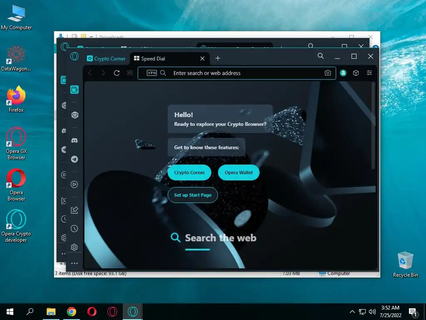The width and height of the screenshot is (426, 320).
Task: Click Opera Crypto taskbar button
Action: point(133,312)
